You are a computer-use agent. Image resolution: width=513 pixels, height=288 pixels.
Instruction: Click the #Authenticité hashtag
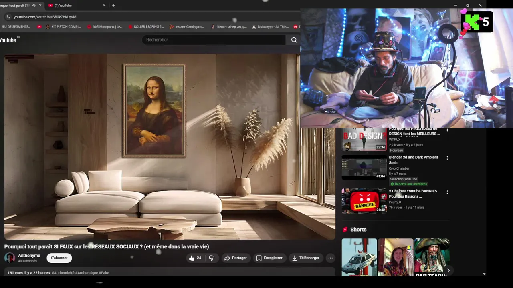(x=63, y=273)
